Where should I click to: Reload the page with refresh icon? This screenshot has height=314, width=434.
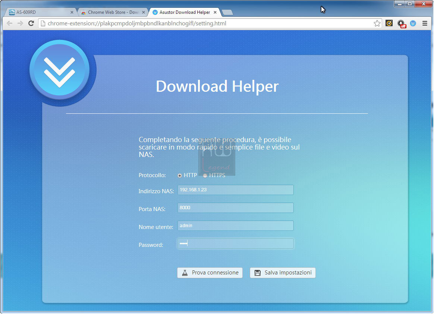(x=31, y=23)
